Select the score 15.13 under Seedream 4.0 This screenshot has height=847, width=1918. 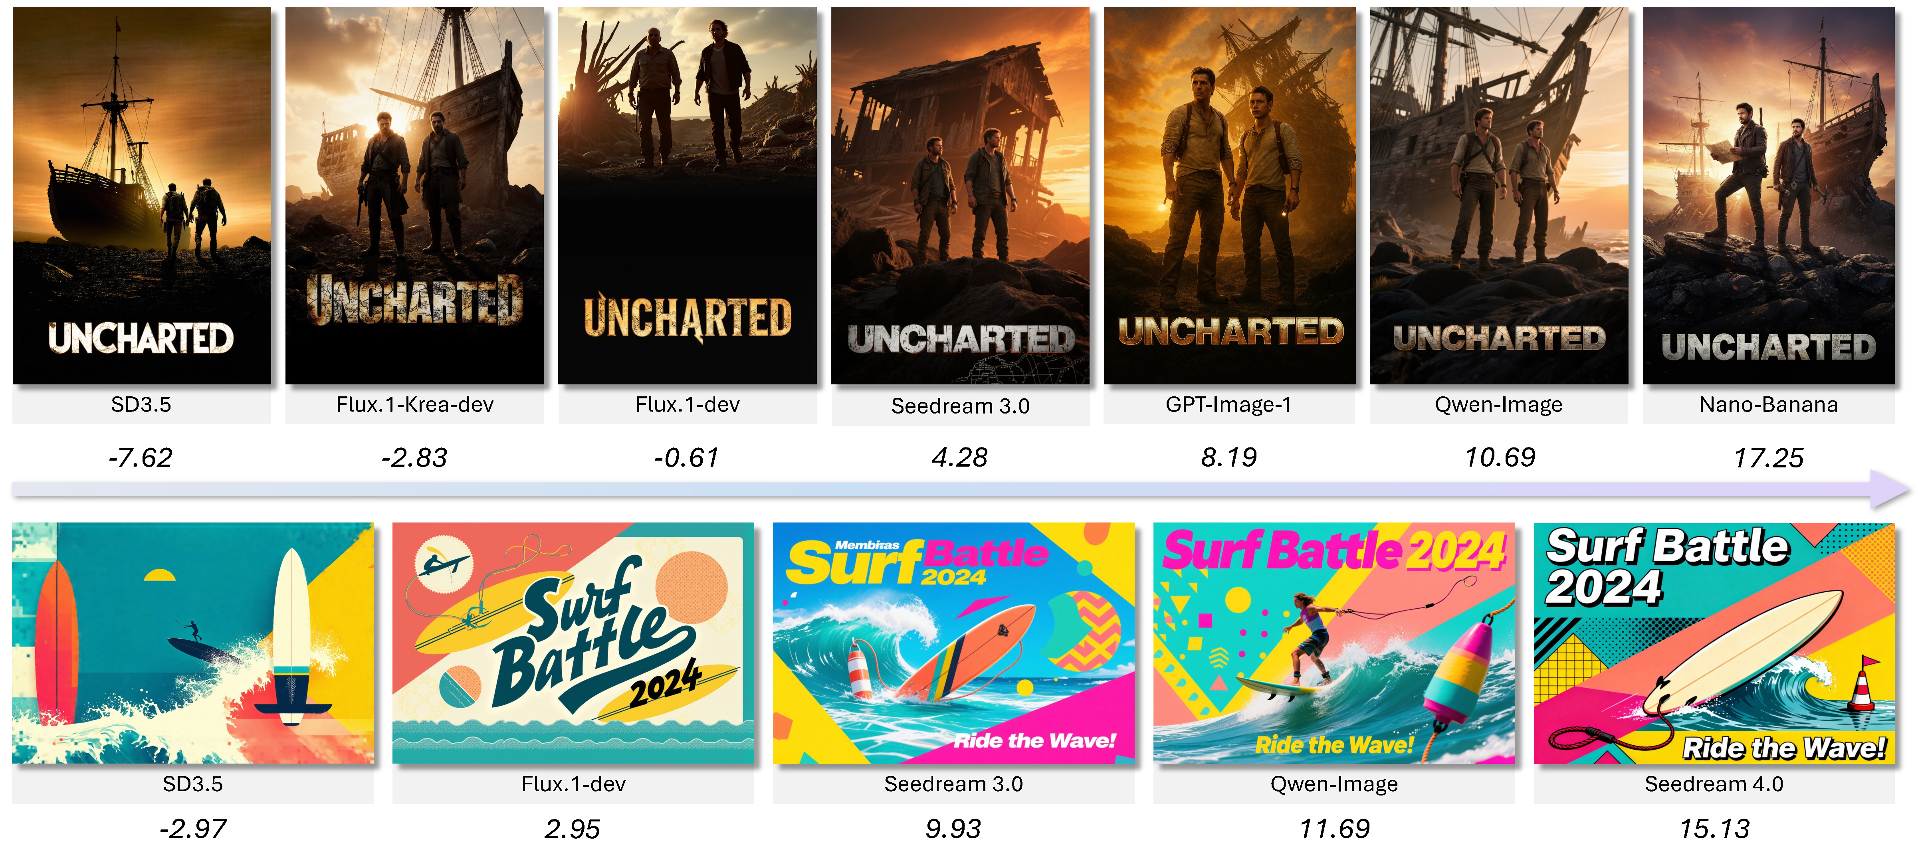pyautogui.click(x=1714, y=829)
